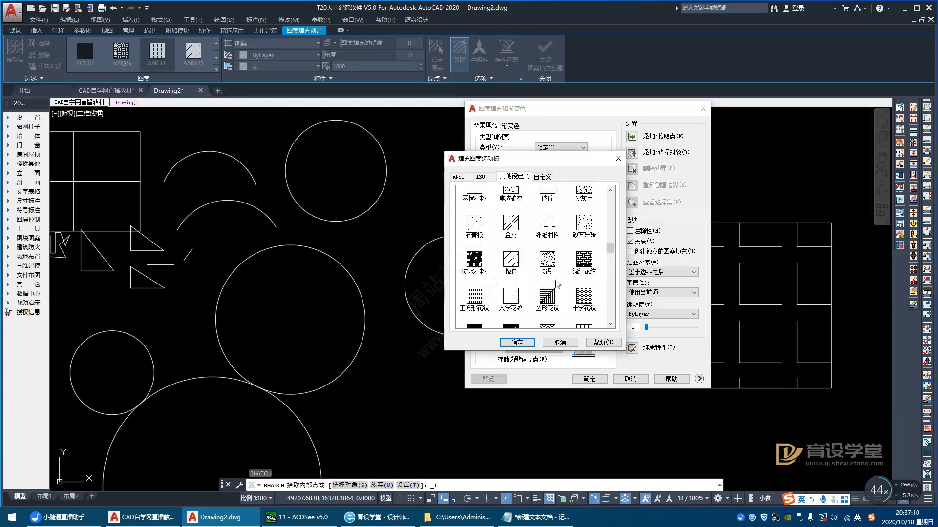Click 确定 in the hatch and gradient dialog

coord(590,379)
